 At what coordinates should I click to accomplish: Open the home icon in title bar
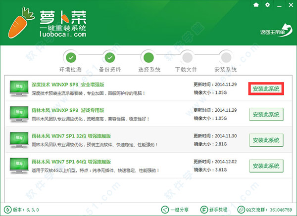click(x=256, y=4)
